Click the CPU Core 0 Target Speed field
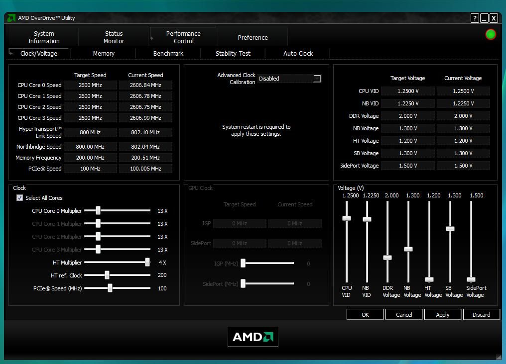The height and width of the screenshot is (364, 506). (x=90, y=85)
